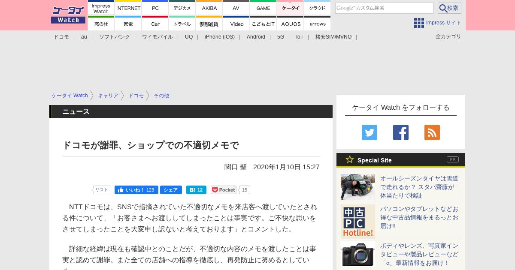The height and width of the screenshot is (270, 515).
Task: Click その他 breadcrumb link
Action: coord(161,96)
